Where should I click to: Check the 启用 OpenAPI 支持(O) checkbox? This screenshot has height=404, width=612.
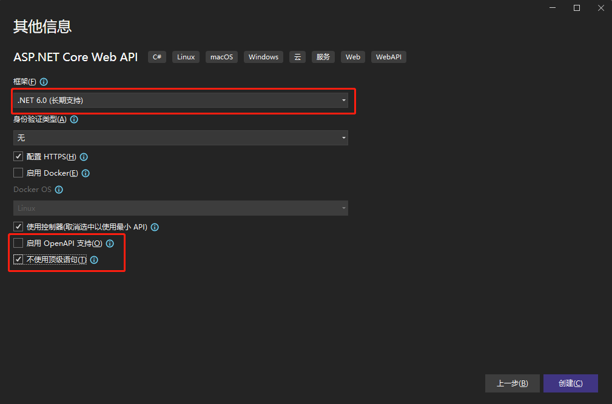point(18,243)
